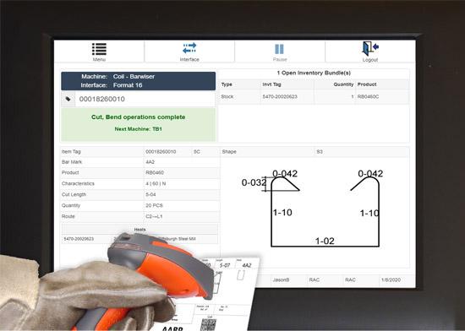Click the Bar Mark label

click(x=72, y=162)
